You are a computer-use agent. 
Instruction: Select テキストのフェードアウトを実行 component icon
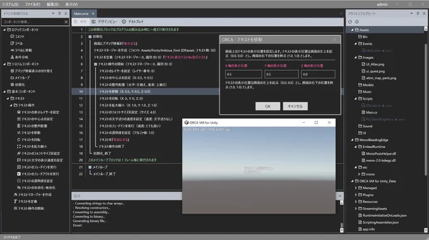(18, 174)
